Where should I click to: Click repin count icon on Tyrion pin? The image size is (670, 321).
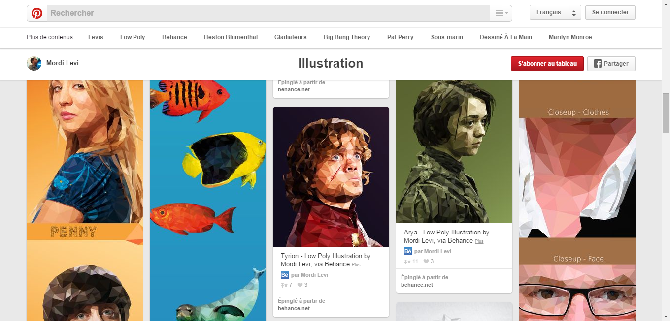pyautogui.click(x=284, y=285)
